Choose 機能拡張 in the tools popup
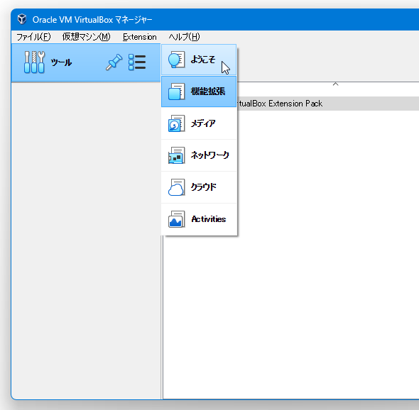Viewport: 419px width, 410px height. 199,92
